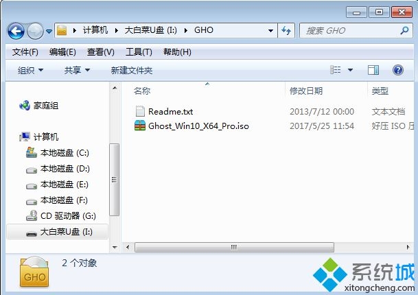The image size is (418, 295).
Task: Open address bar history dropdown
Action: pos(270,31)
